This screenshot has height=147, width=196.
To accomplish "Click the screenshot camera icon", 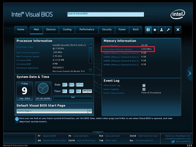I will coord(148,30).
